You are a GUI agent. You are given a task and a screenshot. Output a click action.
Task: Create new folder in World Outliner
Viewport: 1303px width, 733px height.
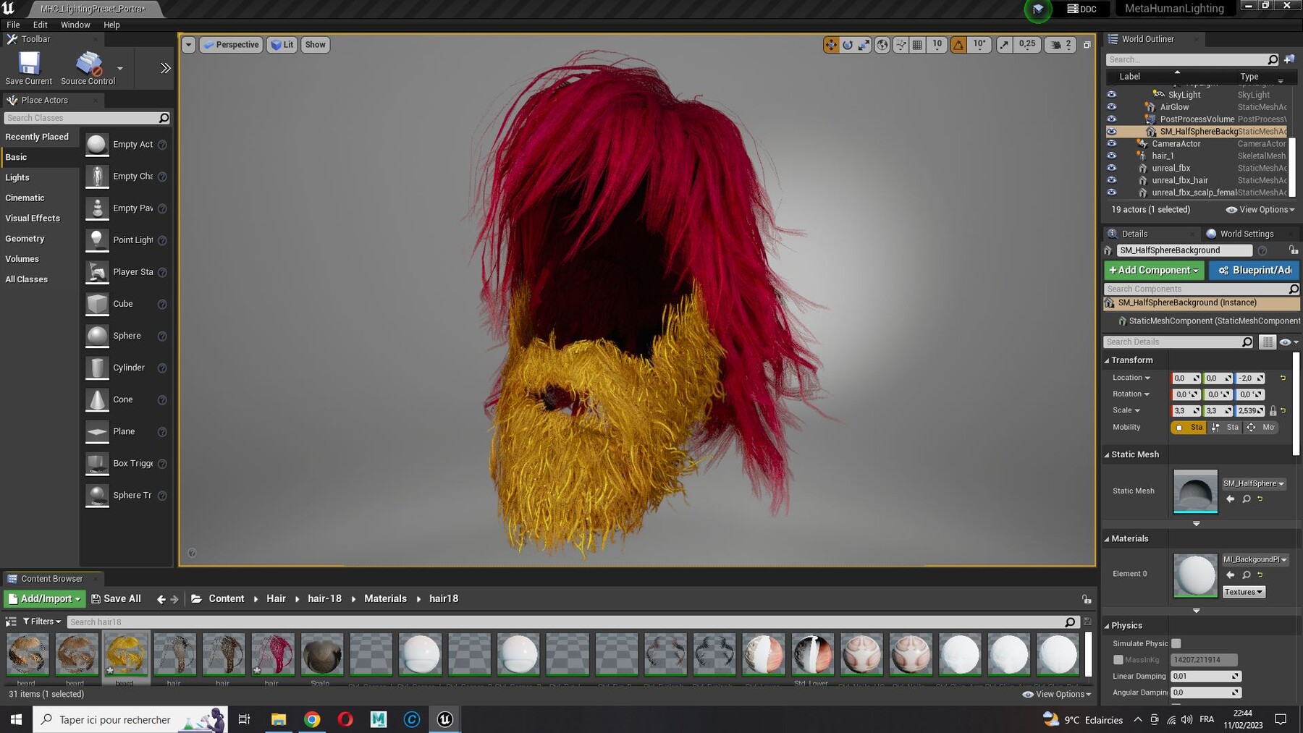click(x=1289, y=59)
